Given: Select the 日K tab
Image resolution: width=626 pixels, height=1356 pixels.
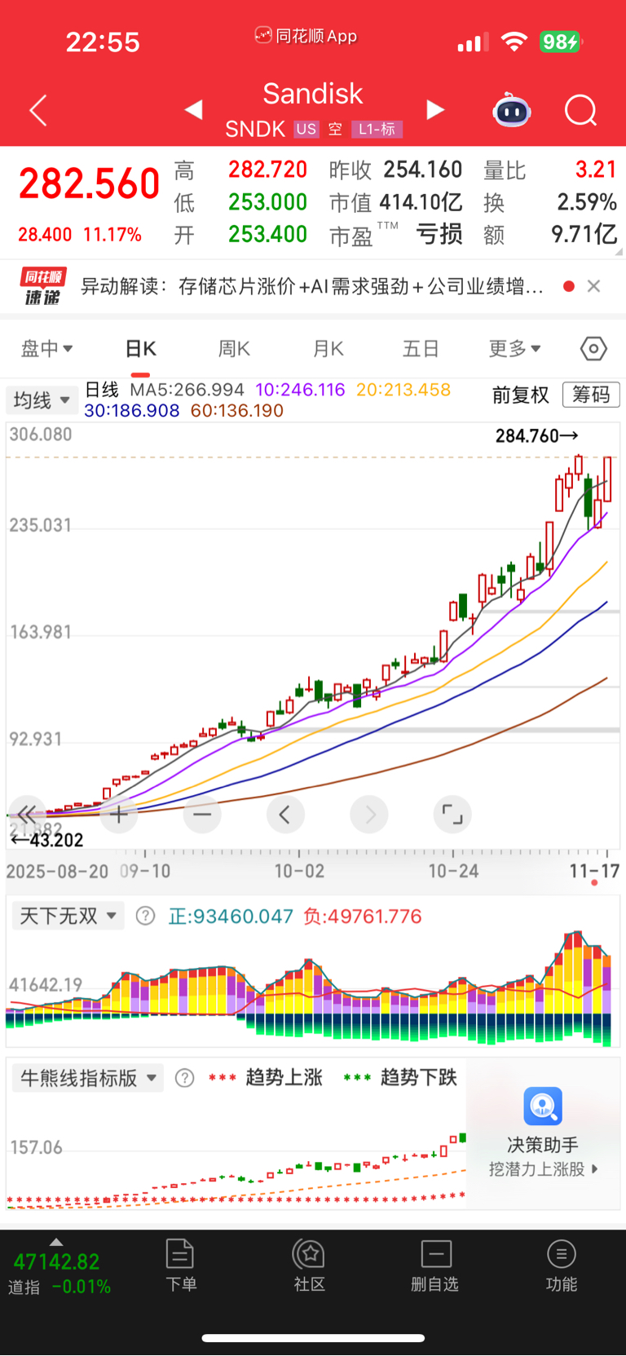Looking at the screenshot, I should (140, 349).
